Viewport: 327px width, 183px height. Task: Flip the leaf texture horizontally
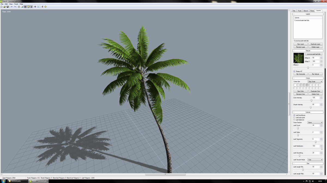[x=301, y=74]
